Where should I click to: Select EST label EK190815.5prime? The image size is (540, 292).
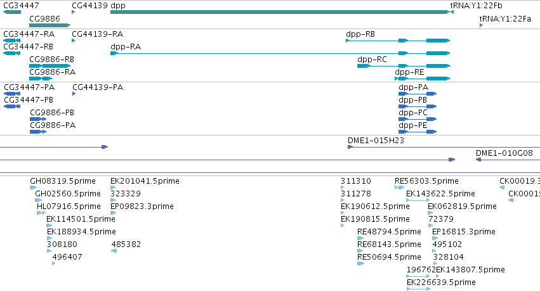pyautogui.click(x=375, y=219)
